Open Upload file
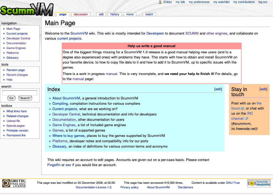This screenshot has height=195, width=273. tap(13, 121)
